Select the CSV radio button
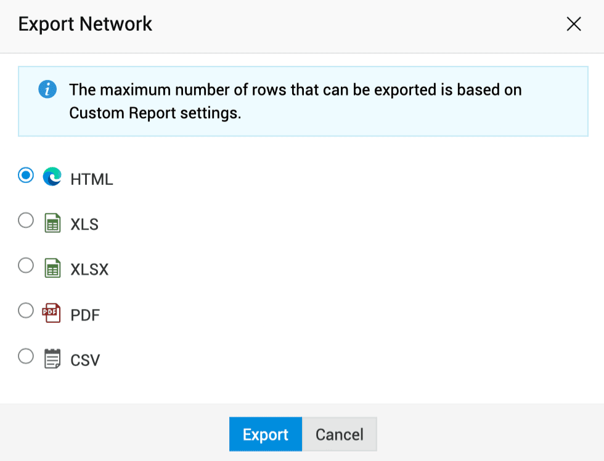The width and height of the screenshot is (604, 461). point(26,356)
